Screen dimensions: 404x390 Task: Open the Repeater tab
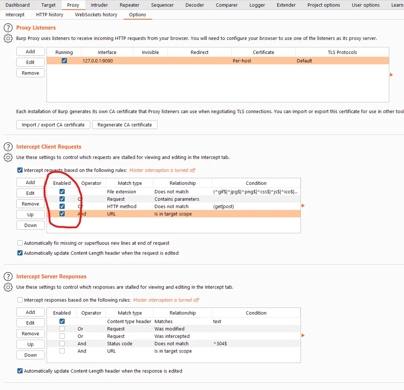pyautogui.click(x=129, y=5)
